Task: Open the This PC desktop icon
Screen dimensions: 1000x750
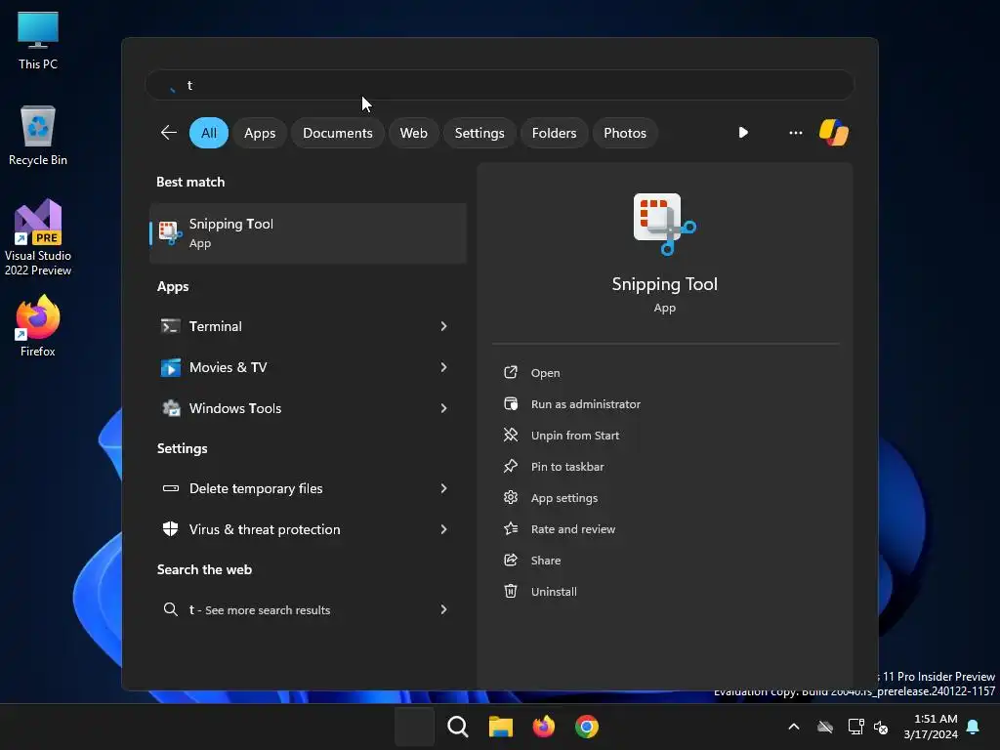Action: pyautogui.click(x=38, y=40)
